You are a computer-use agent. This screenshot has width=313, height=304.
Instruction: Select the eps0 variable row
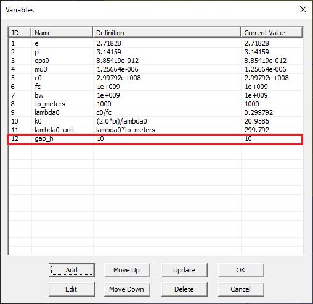click(155, 61)
